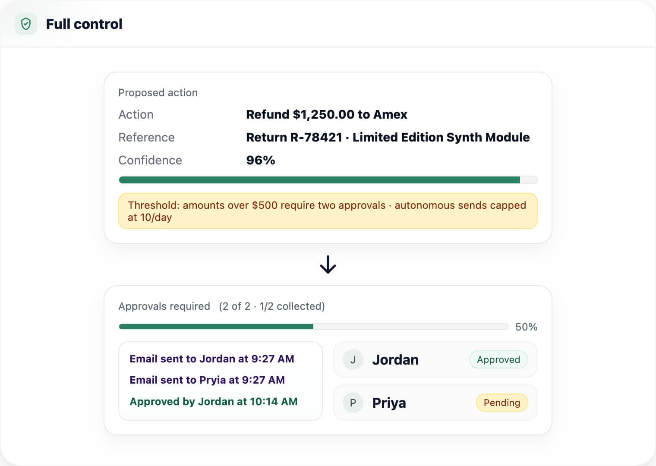The height and width of the screenshot is (466, 656).
Task: Toggle Priya's Pending status badge
Action: (501, 403)
